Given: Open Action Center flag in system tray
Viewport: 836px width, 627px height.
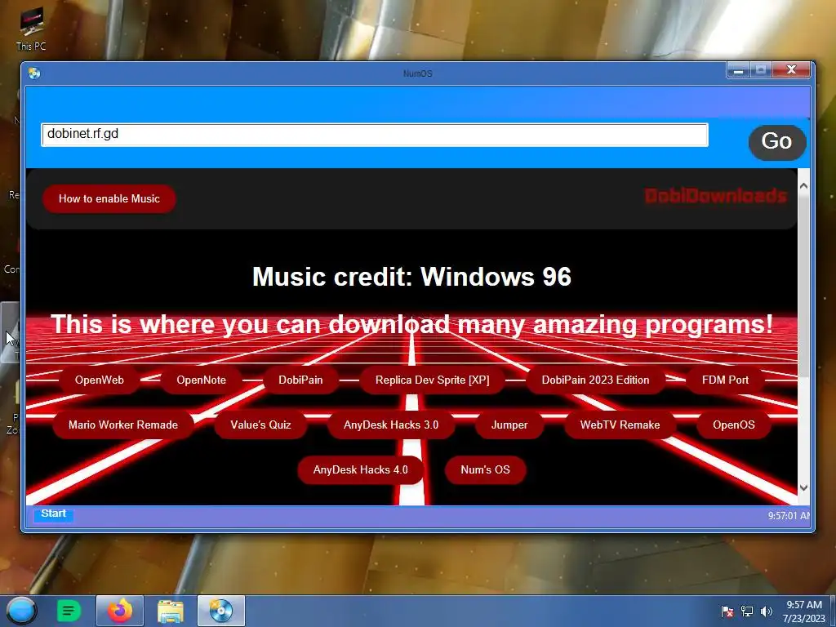Looking at the screenshot, I should pos(727,611).
